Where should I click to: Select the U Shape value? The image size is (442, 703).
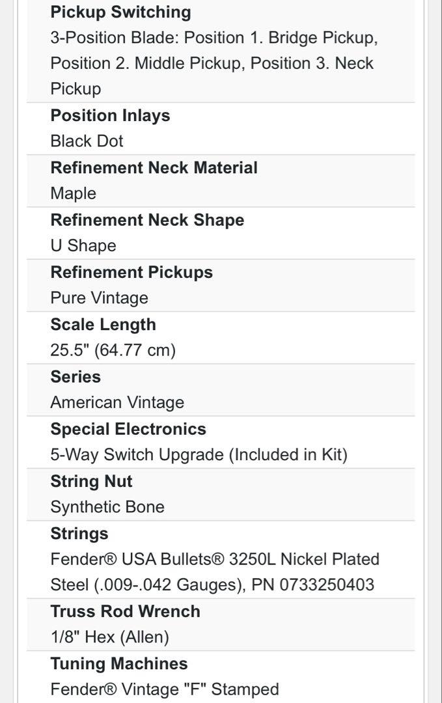(x=83, y=245)
